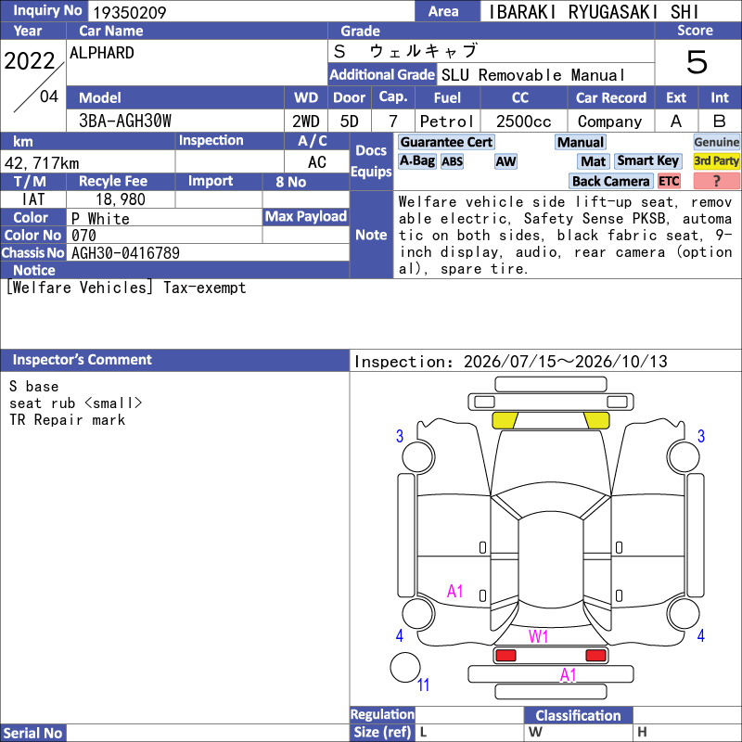Click the Genuine tag
This screenshot has height=742, width=742.
716,142
